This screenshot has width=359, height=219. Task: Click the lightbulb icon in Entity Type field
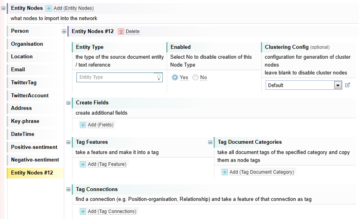[159, 78]
